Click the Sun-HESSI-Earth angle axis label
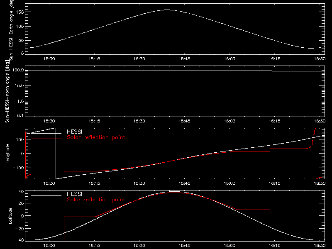This screenshot has height=249, width=332. 11,30
